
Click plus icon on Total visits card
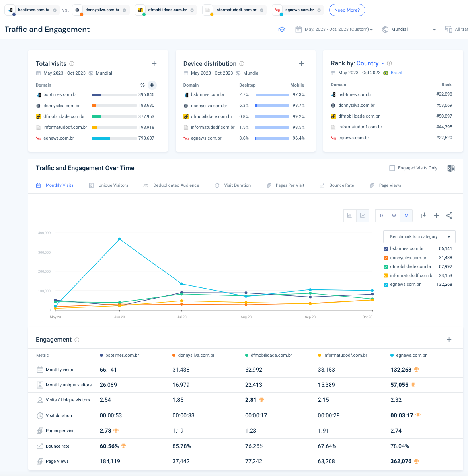pyautogui.click(x=154, y=64)
